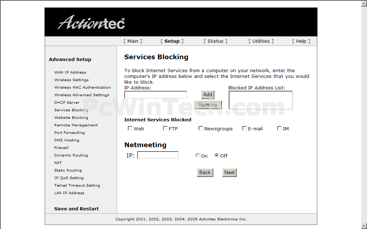
Task: Go to Port Forwarding page
Action: point(70,132)
